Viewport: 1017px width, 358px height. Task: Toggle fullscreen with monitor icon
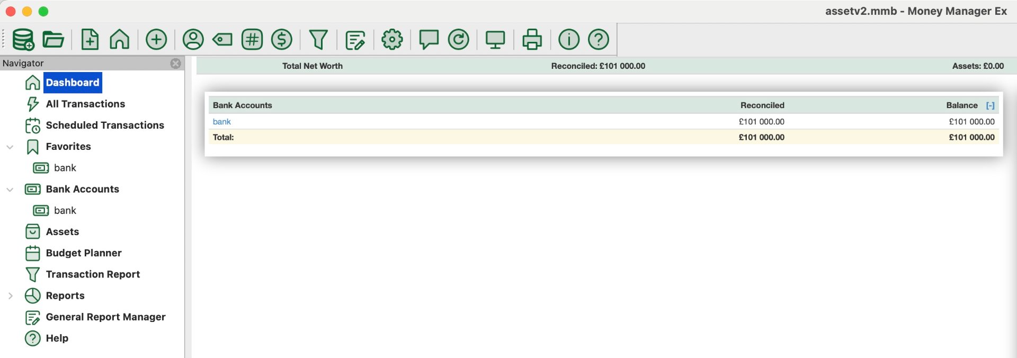[x=495, y=39]
